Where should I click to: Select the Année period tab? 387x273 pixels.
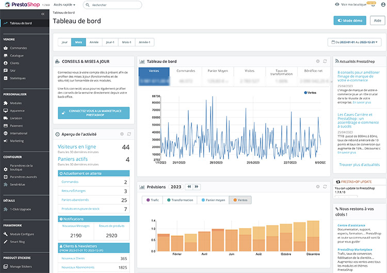[x=94, y=42]
